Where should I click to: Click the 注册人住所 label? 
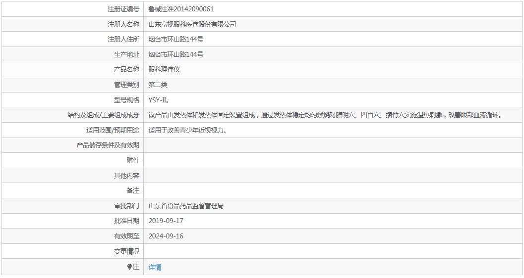[x=123, y=40]
